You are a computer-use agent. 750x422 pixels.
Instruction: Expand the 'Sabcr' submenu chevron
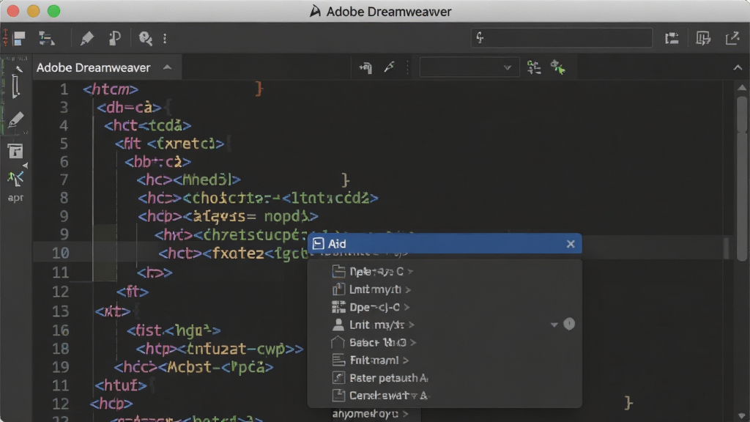[x=413, y=343]
